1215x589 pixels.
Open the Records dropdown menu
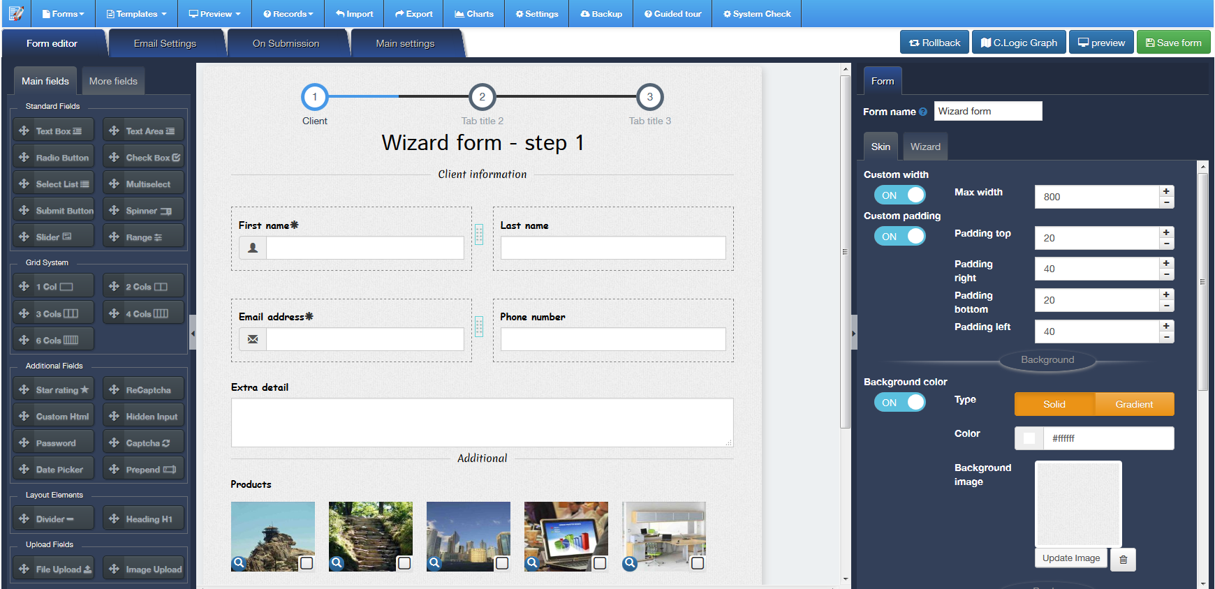288,14
